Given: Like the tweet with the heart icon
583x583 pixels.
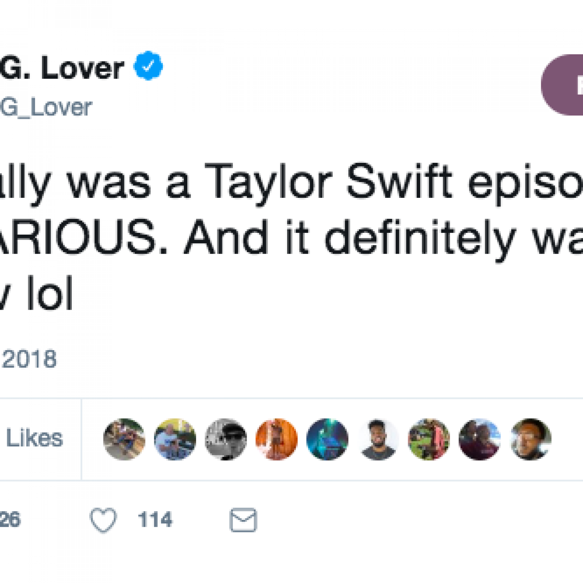Looking at the screenshot, I should 103,520.
